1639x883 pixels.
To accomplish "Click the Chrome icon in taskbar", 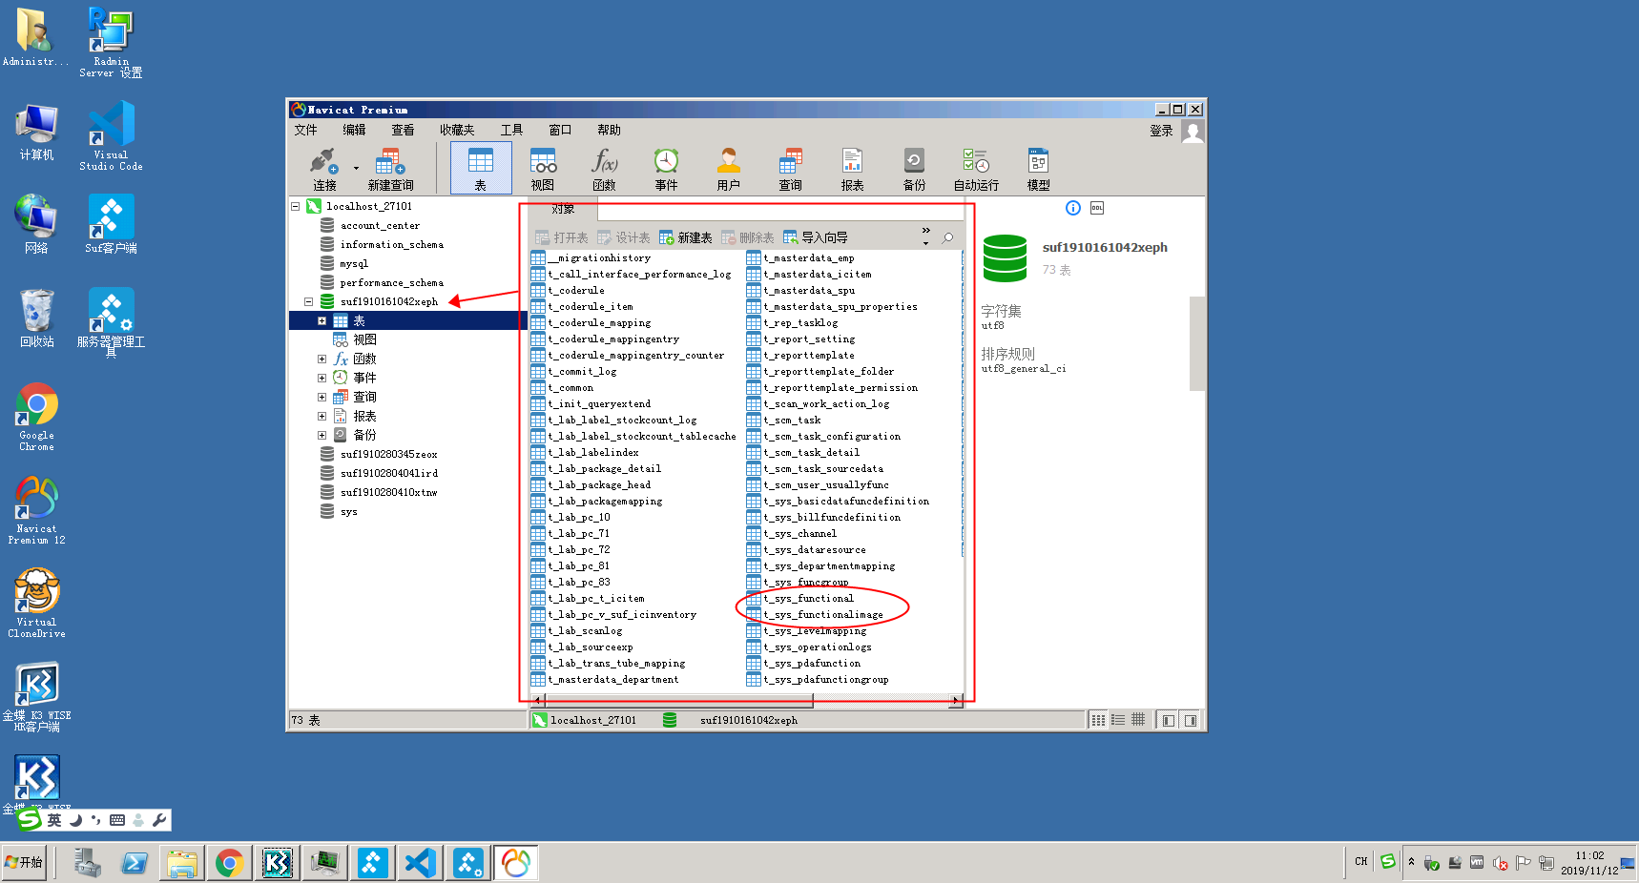I will click(x=229, y=863).
